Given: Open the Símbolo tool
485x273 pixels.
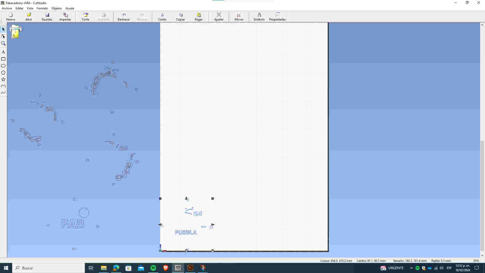Looking at the screenshot, I should [x=259, y=17].
